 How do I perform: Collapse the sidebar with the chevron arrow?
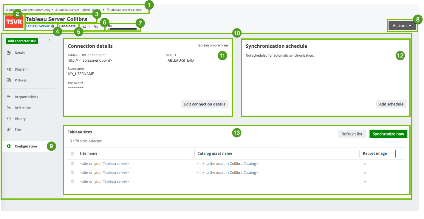coord(49,41)
